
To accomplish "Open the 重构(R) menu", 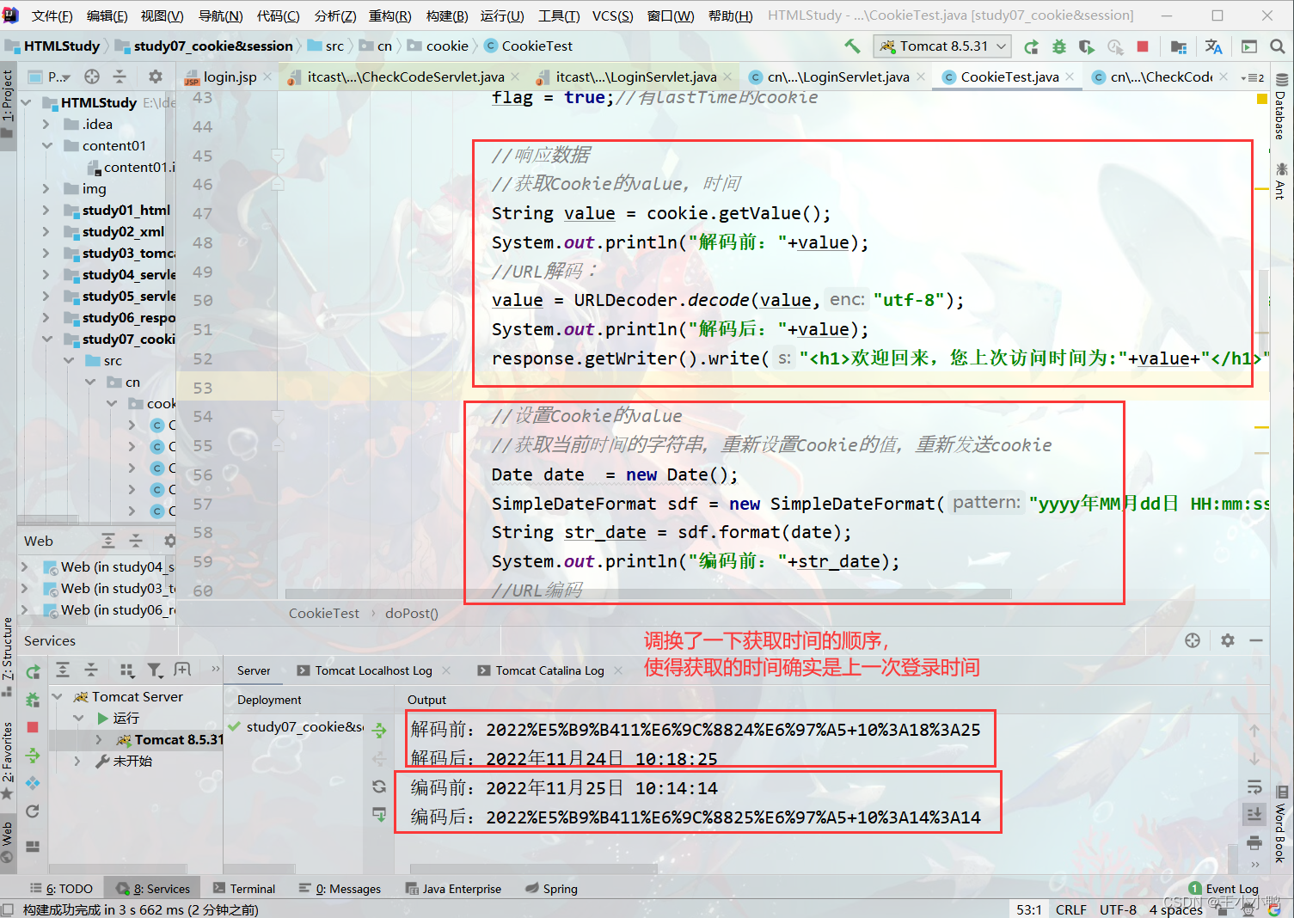I will (389, 15).
